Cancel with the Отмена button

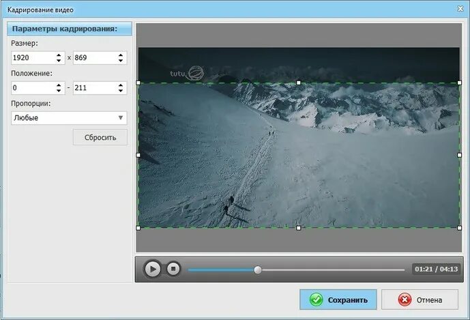pos(420,300)
